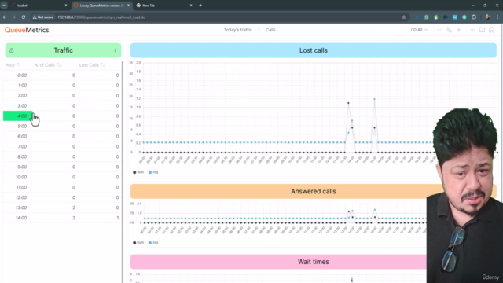The height and width of the screenshot is (283, 503).
Task: Reload the page
Action: click(x=23, y=17)
